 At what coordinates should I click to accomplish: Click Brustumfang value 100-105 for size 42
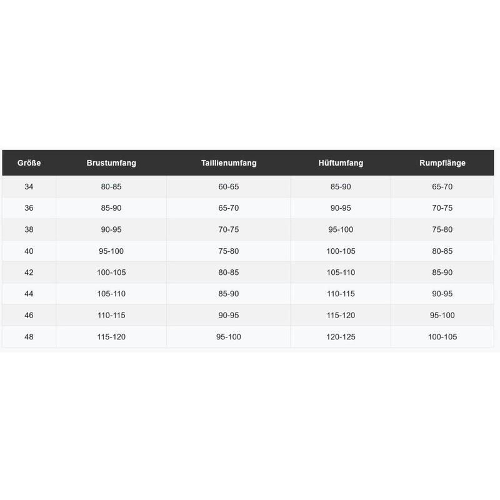(x=111, y=272)
